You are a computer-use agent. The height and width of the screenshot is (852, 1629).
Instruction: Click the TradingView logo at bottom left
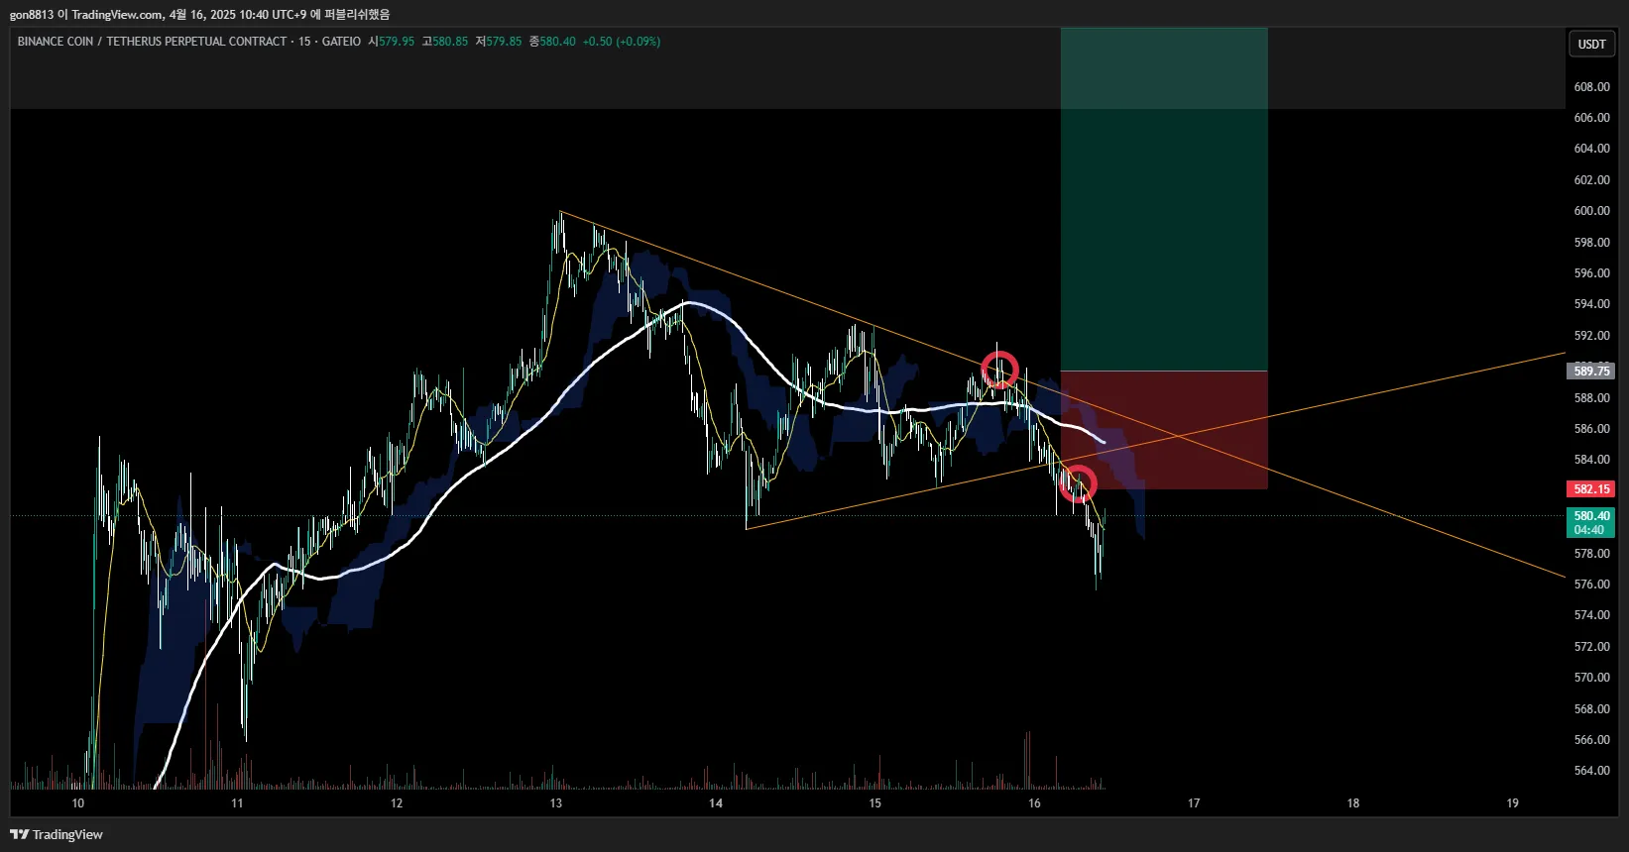pos(57,834)
